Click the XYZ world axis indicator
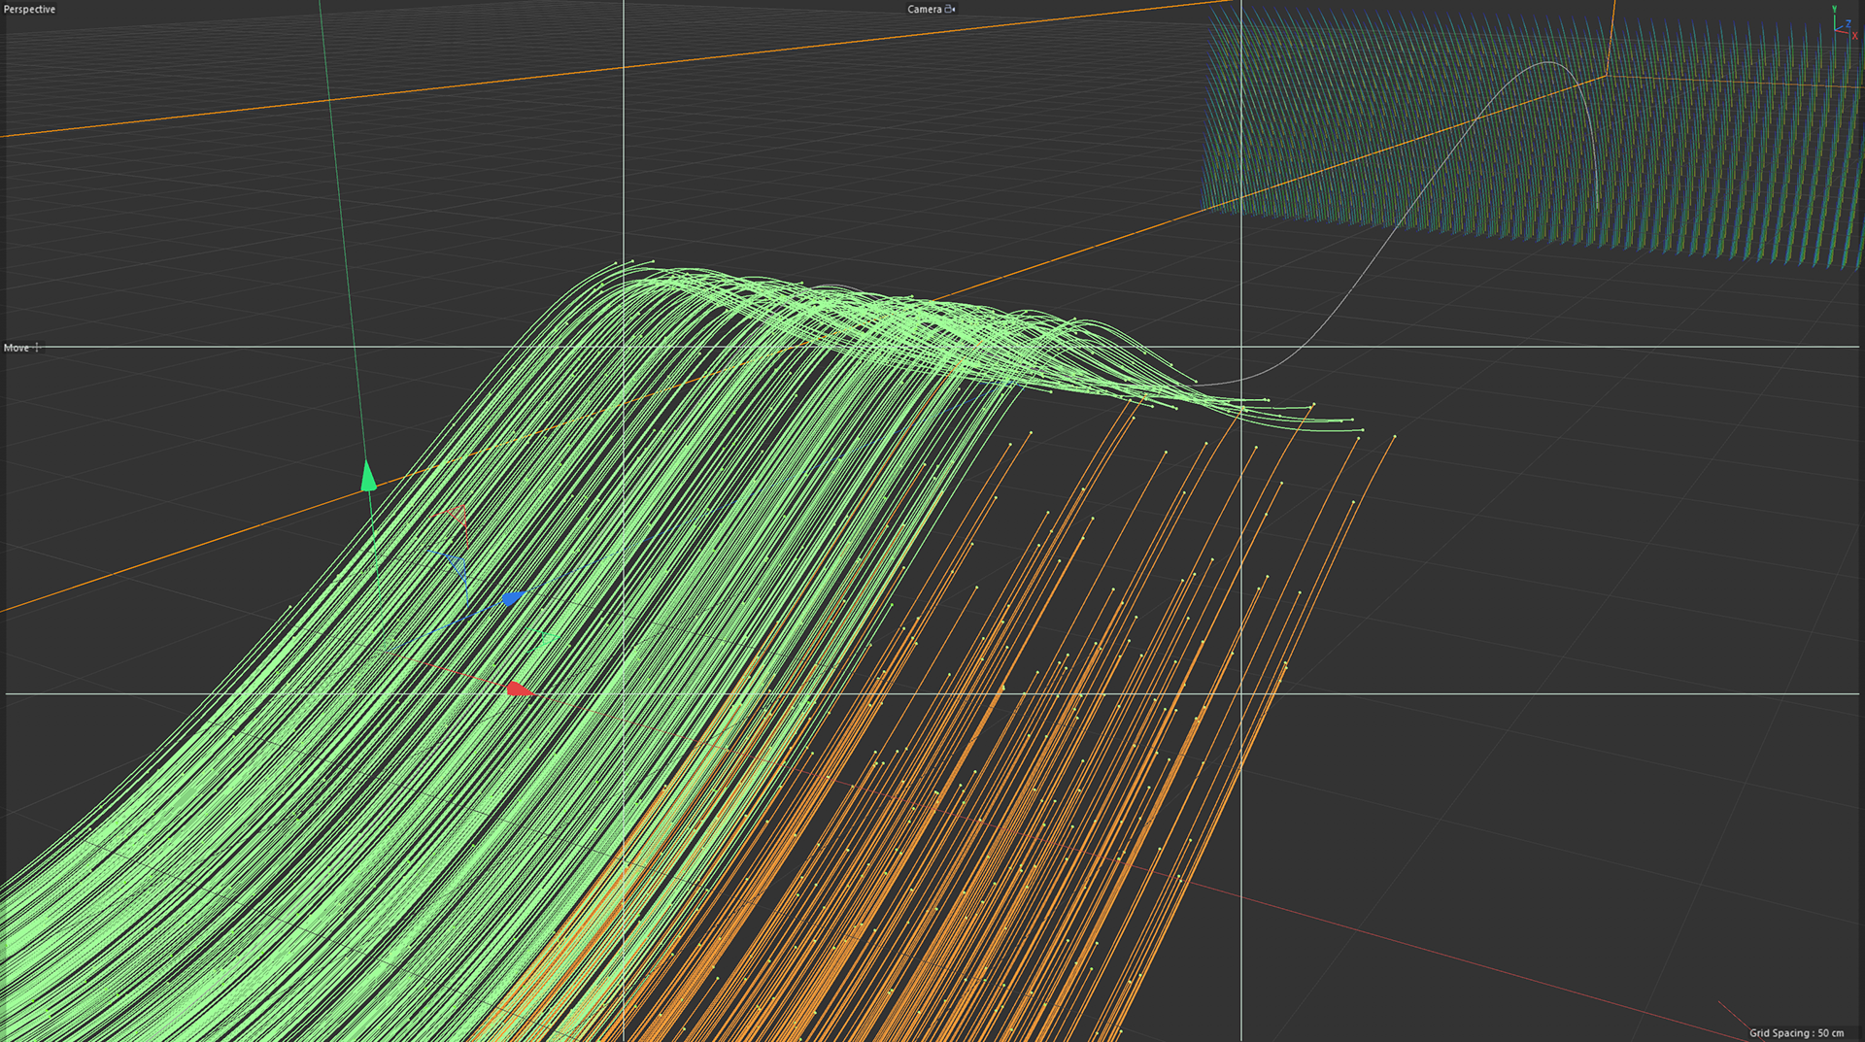Viewport: 1865px width, 1042px height. click(x=1843, y=23)
